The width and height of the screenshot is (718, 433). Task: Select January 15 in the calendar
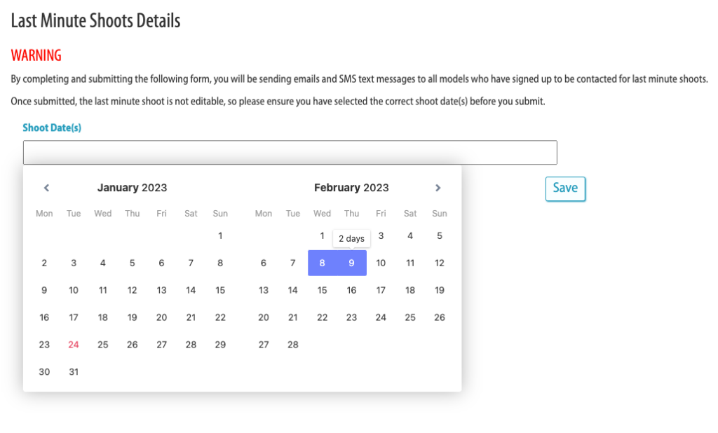(x=220, y=290)
